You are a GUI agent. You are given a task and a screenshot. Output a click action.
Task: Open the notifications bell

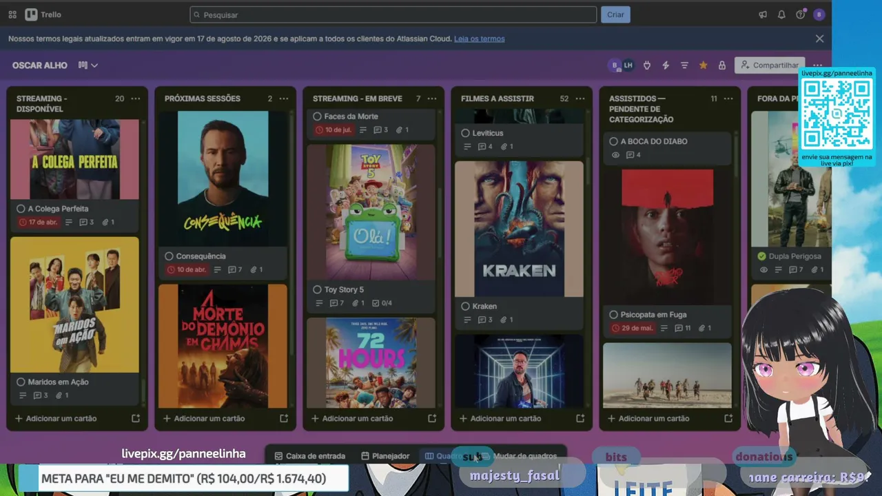tap(781, 14)
